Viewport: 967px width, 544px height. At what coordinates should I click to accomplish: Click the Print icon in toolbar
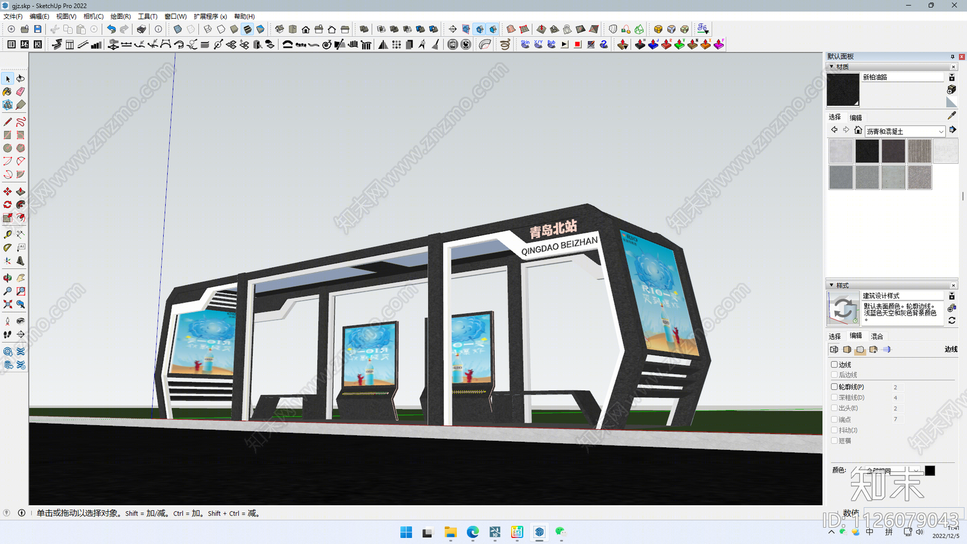tap(141, 29)
